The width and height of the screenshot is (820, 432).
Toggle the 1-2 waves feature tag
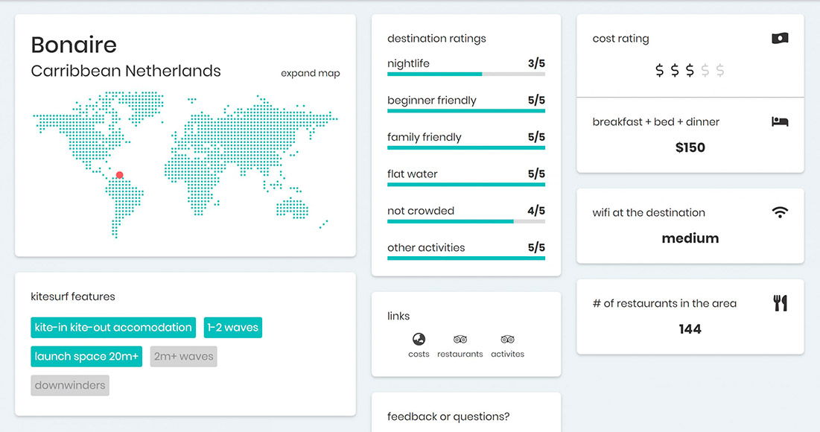tap(232, 328)
